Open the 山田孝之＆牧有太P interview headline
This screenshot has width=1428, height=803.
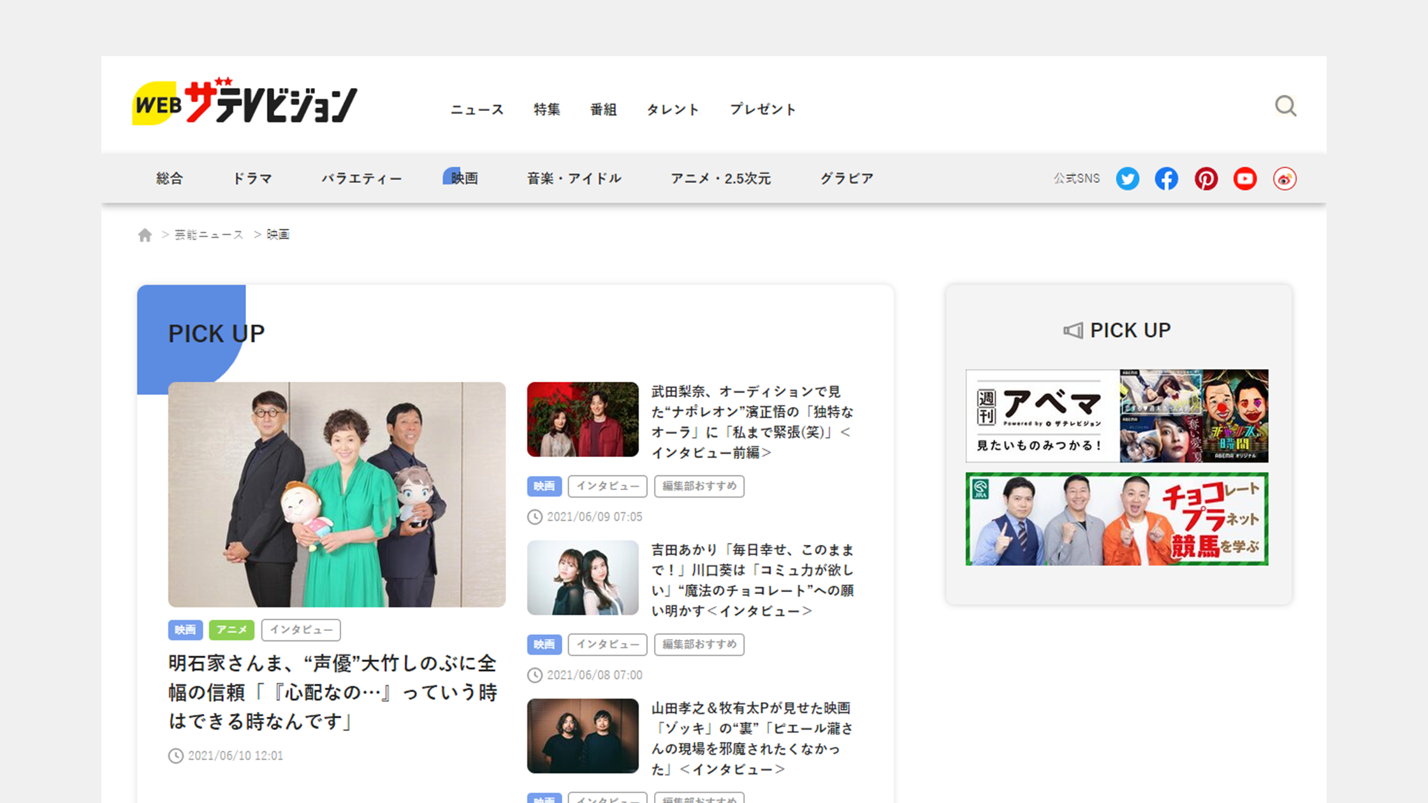coord(752,738)
